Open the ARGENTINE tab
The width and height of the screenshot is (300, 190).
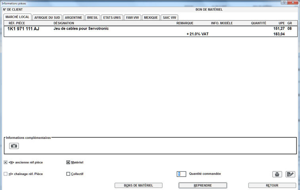pos(73,17)
